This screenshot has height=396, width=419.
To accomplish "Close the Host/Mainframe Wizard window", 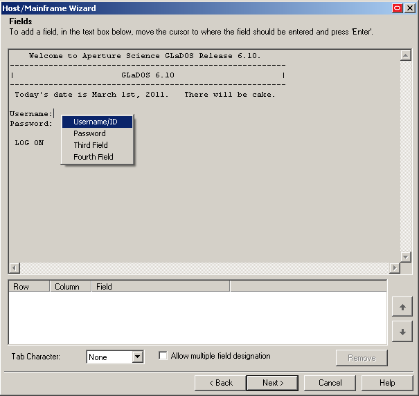I will (409, 8).
